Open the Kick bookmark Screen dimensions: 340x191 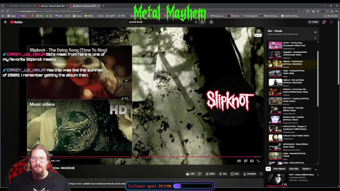point(49,16)
